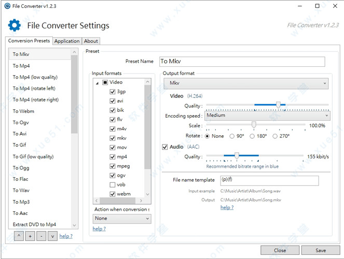Click the Preset Name text field
344x259 pixels.
(241, 62)
